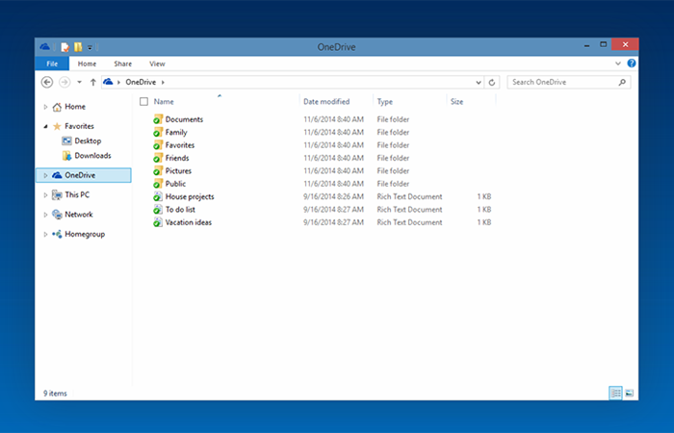Click OneDrive in the address breadcrumb

point(141,82)
